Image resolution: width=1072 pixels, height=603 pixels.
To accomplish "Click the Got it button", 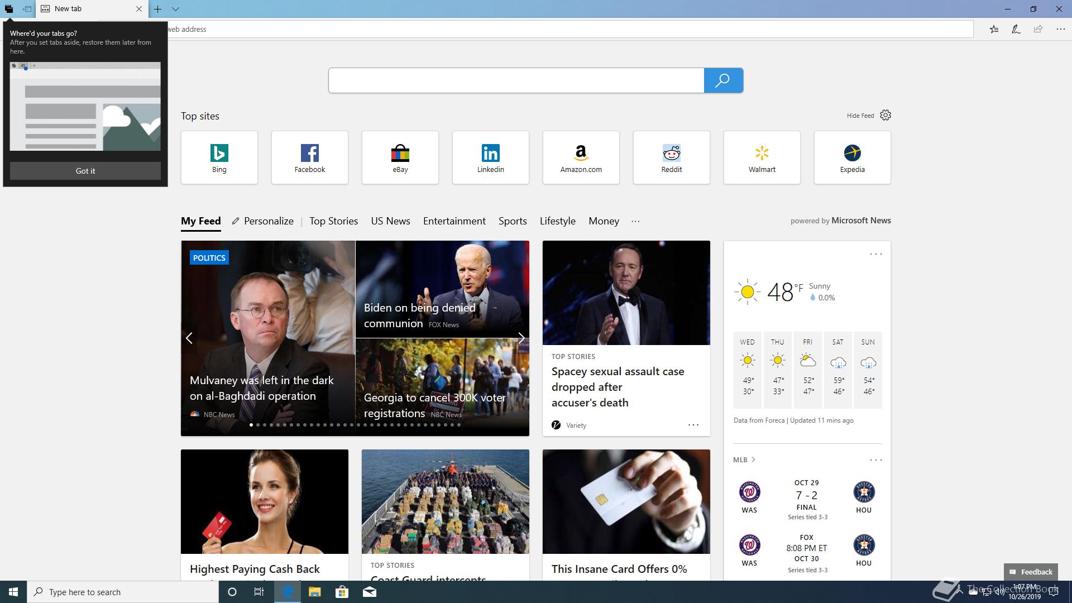I will click(x=85, y=171).
